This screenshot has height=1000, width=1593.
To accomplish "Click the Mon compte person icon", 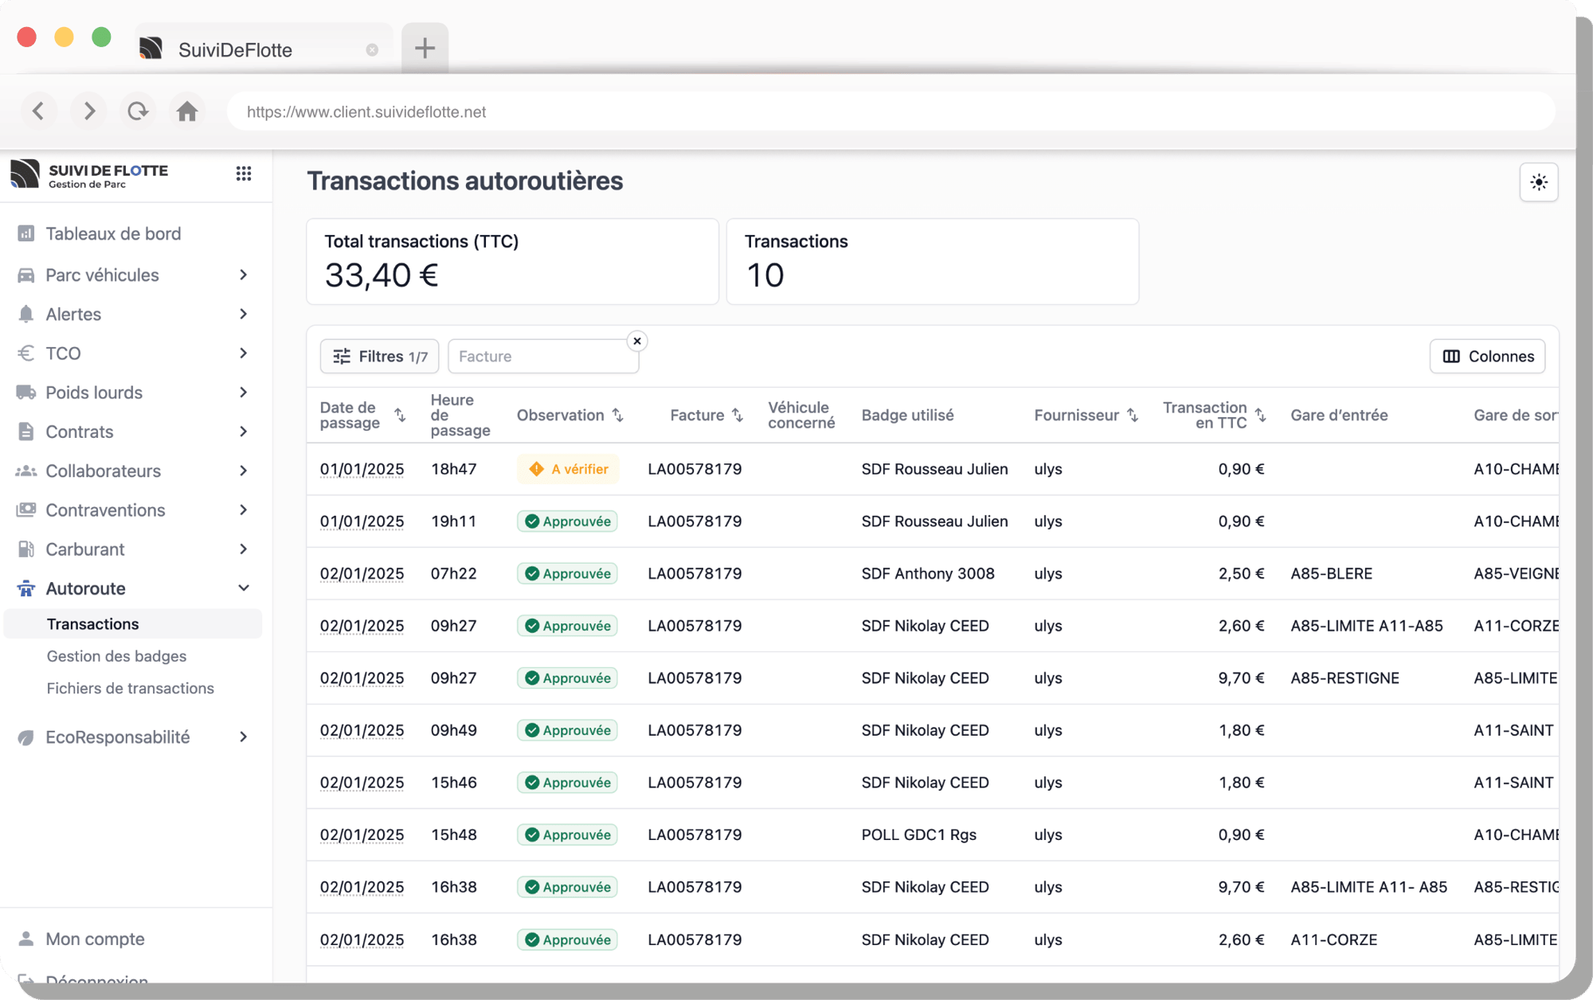I will 26,939.
